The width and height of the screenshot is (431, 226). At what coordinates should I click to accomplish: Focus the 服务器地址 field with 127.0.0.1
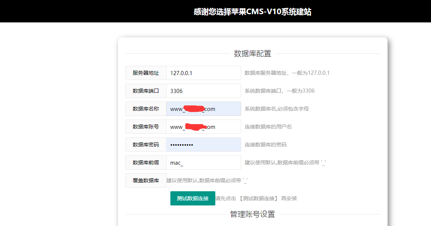pos(204,73)
